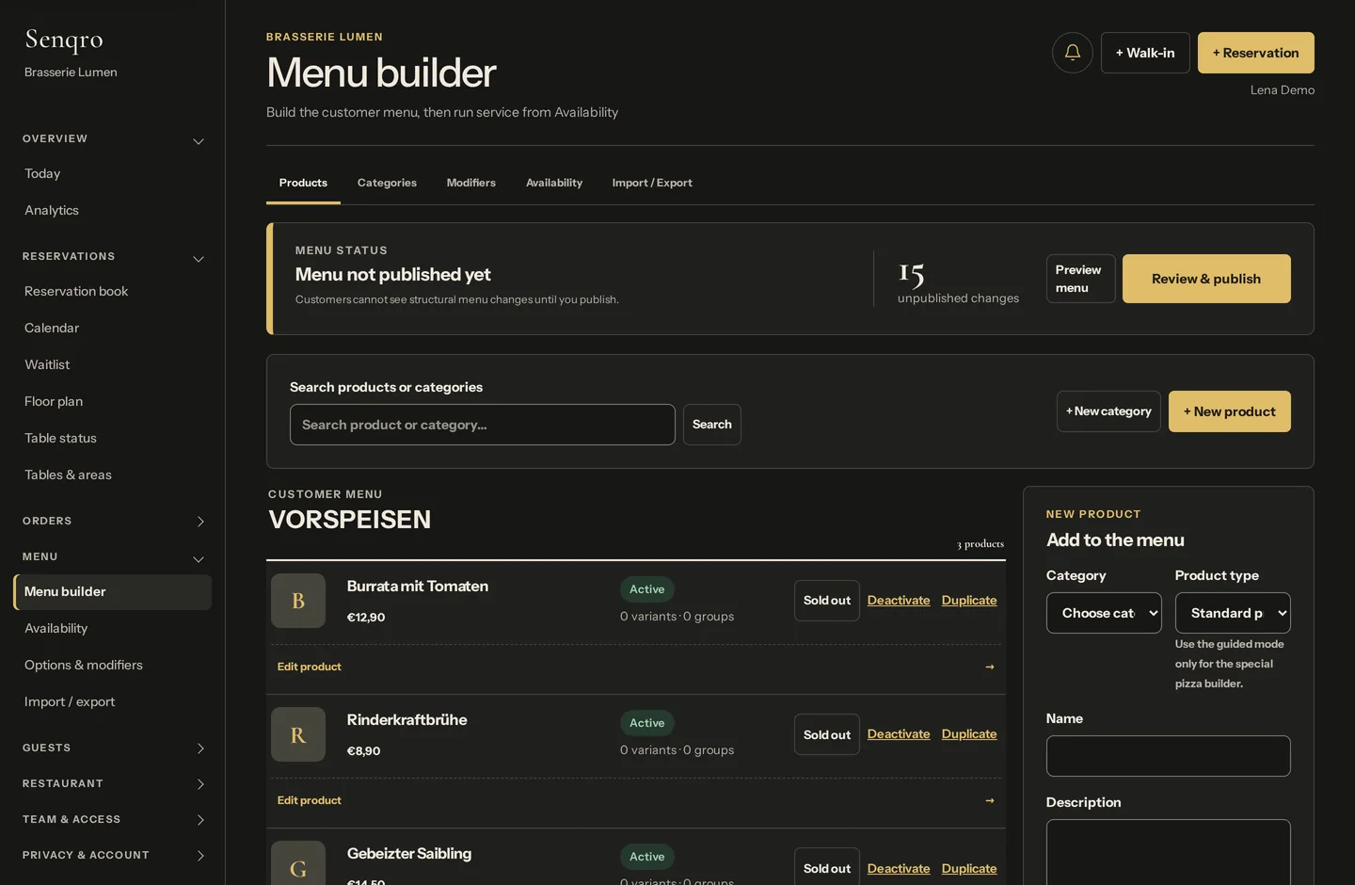Open Tables & areas
The width and height of the screenshot is (1355, 885).
point(113,475)
